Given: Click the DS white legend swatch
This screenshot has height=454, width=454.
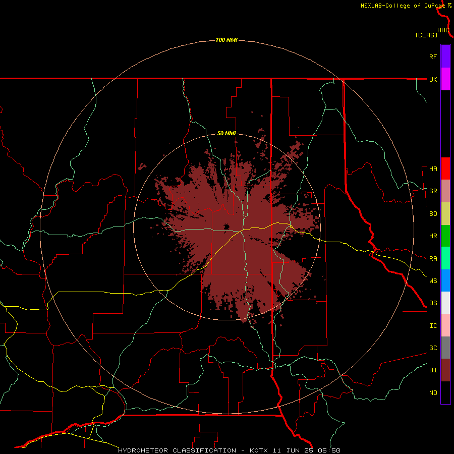Looking at the screenshot, I should pos(445,303).
